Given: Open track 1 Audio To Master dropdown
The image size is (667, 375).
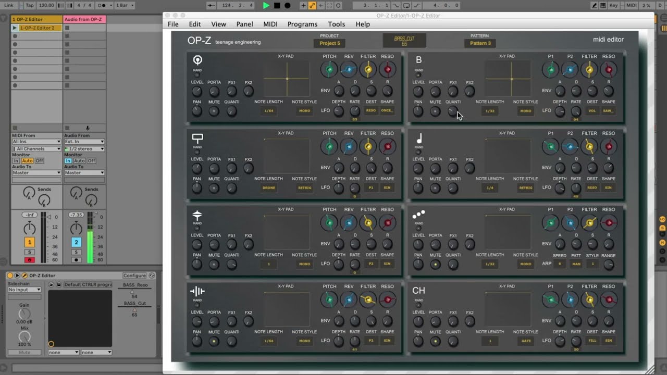Looking at the screenshot, I should click(36, 173).
